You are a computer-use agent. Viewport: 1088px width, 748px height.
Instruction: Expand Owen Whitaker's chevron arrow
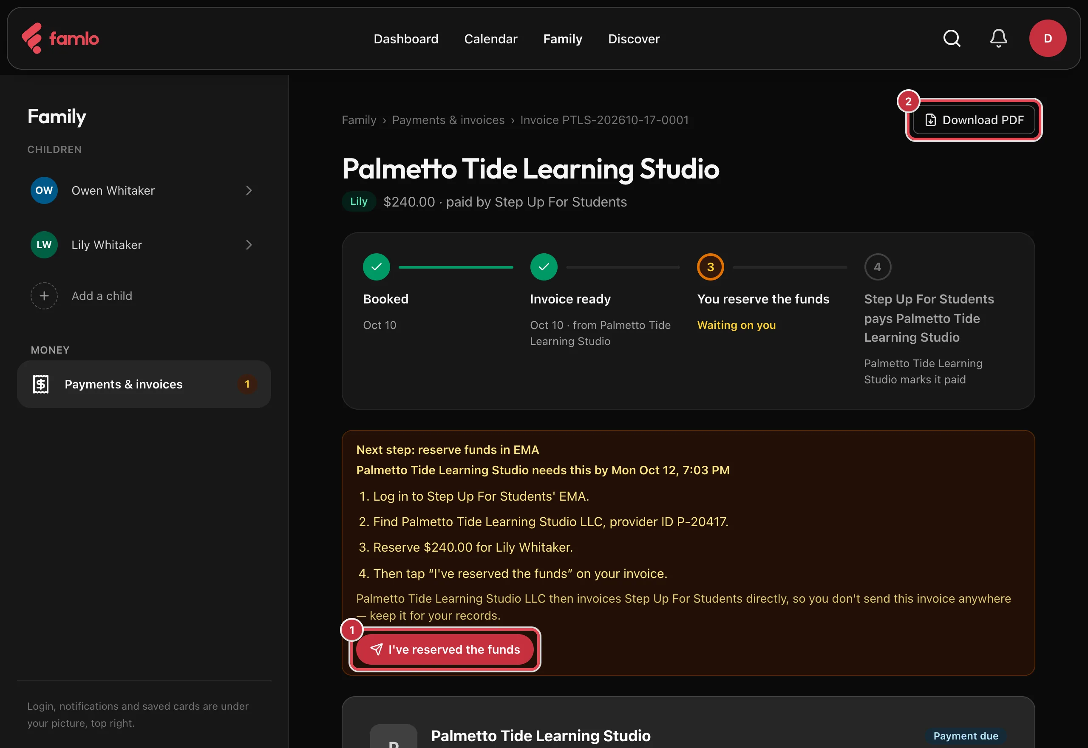coord(249,190)
